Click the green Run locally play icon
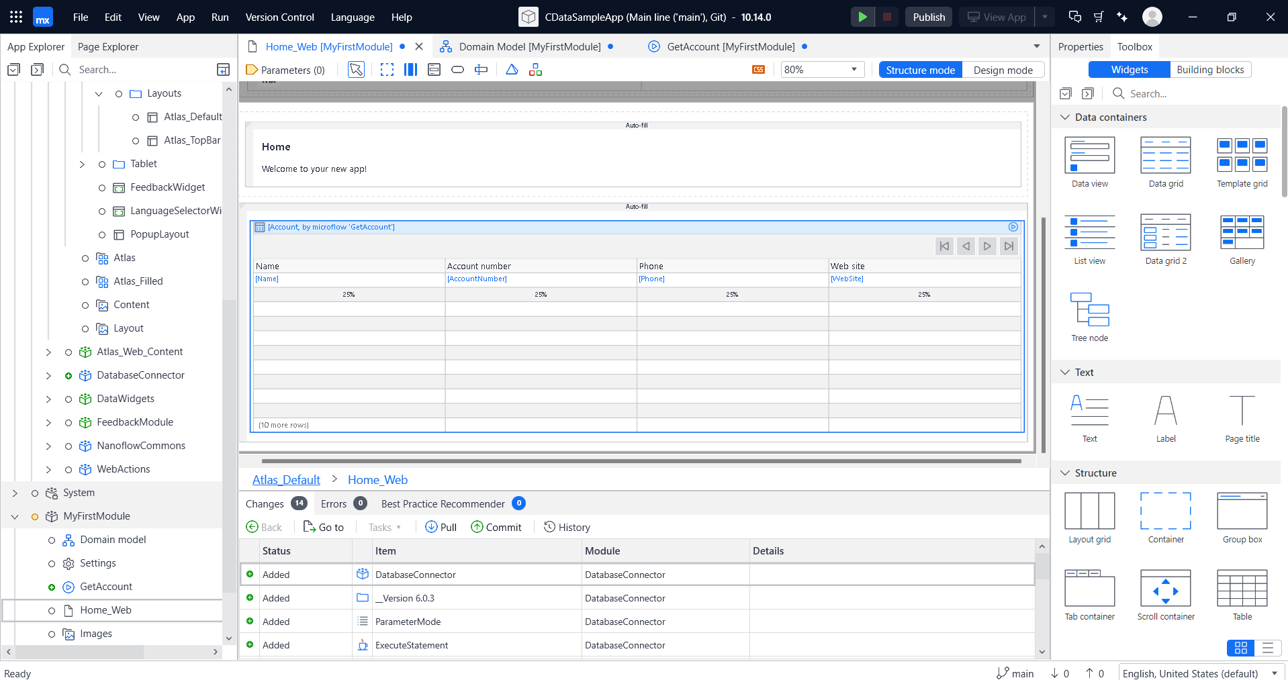1288x680 pixels. [862, 17]
